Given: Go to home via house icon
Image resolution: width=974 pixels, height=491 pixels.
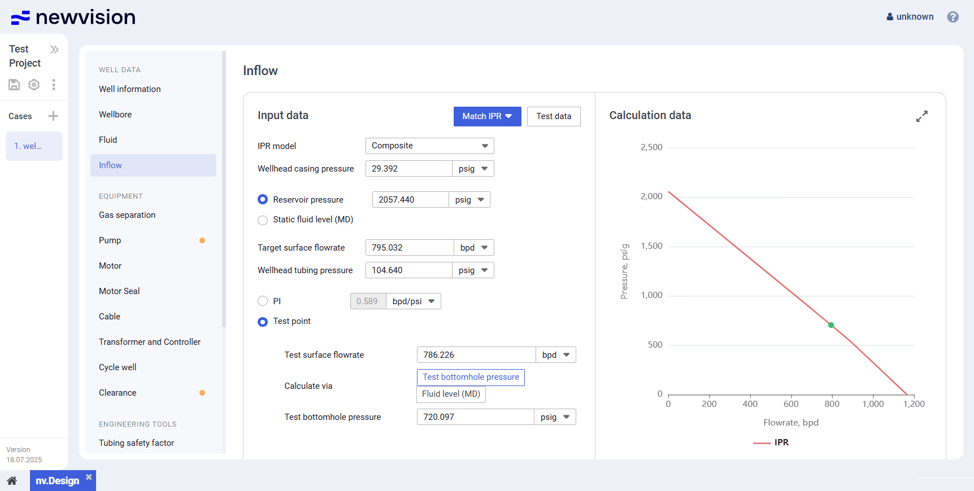Looking at the screenshot, I should pyautogui.click(x=12, y=481).
